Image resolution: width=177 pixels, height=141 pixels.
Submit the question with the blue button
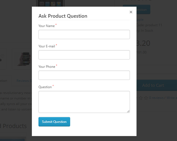click(x=54, y=122)
